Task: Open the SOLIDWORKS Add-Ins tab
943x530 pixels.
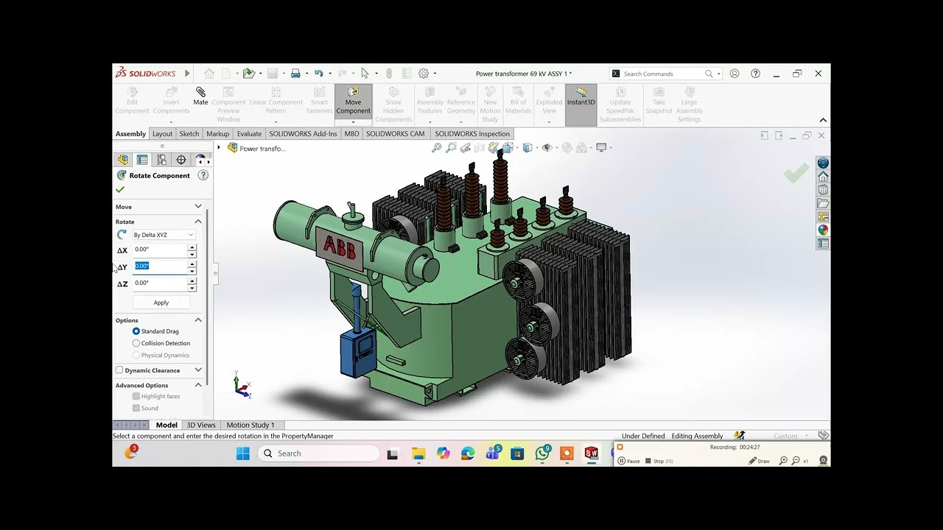Action: coord(303,134)
